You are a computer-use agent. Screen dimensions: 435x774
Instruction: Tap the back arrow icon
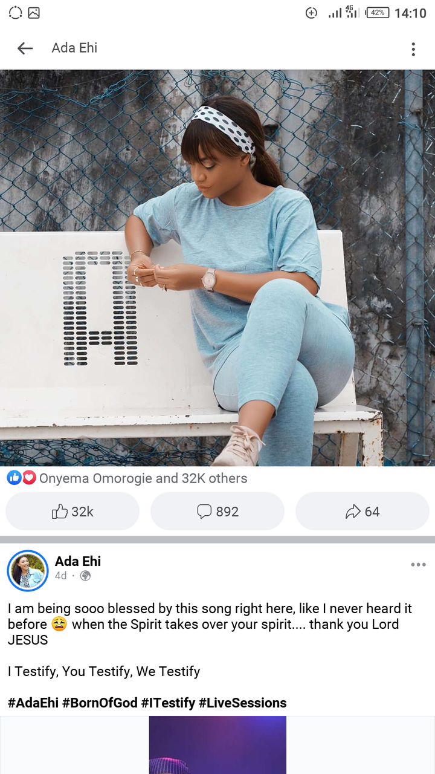pos(25,48)
